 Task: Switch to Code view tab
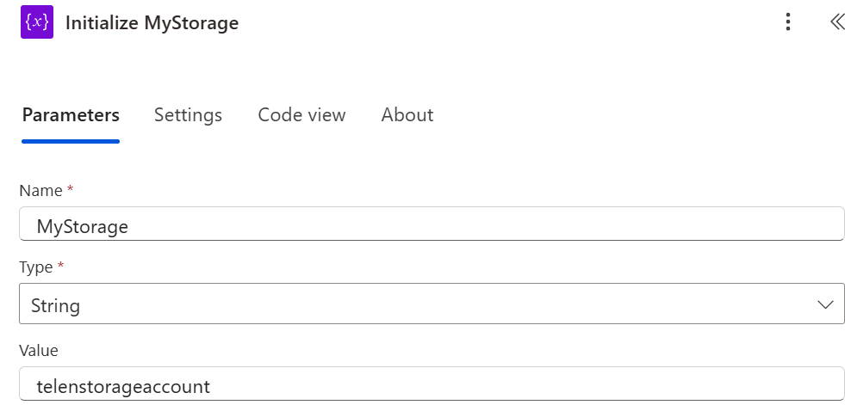click(x=301, y=115)
